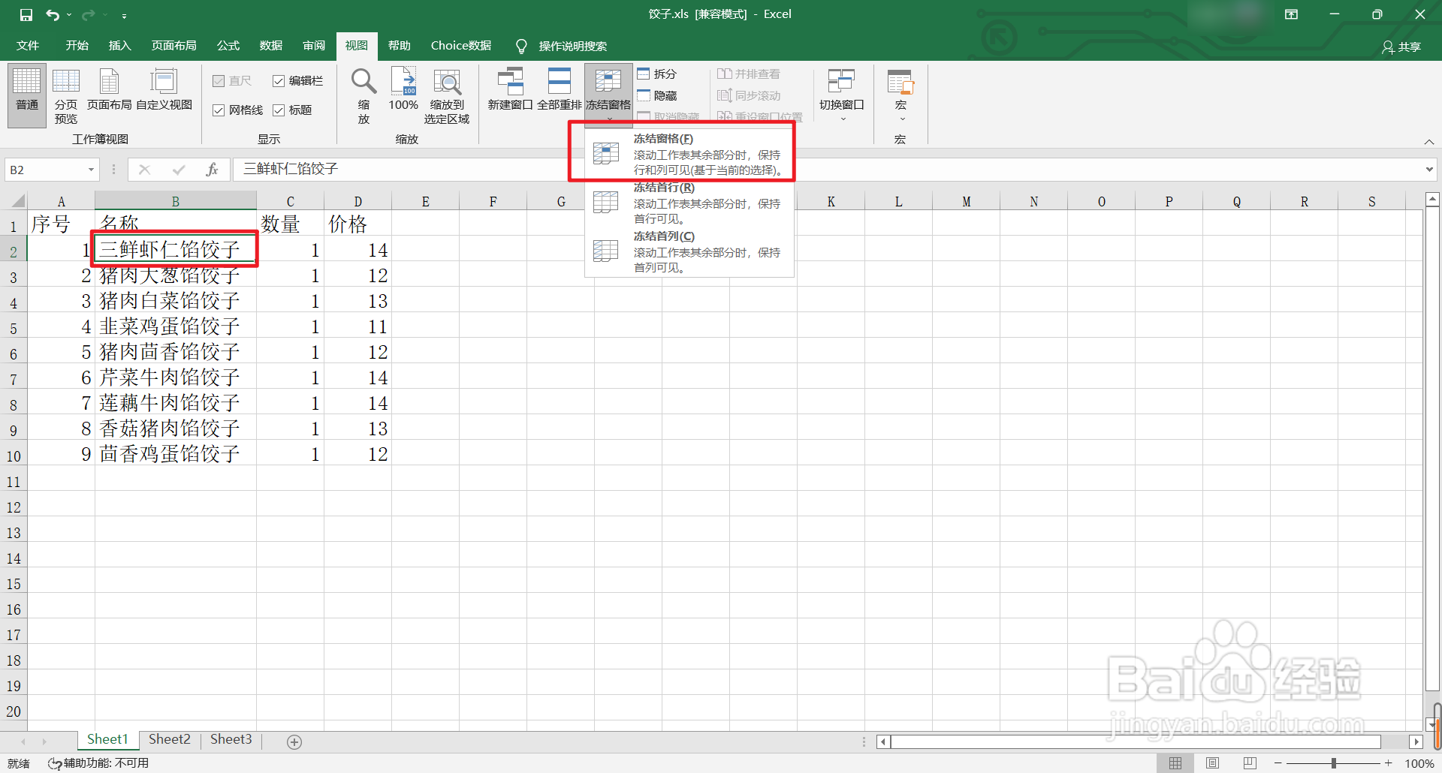Switch to the Sheet1 tab
Viewport: 1442px width, 773px height.
click(108, 740)
